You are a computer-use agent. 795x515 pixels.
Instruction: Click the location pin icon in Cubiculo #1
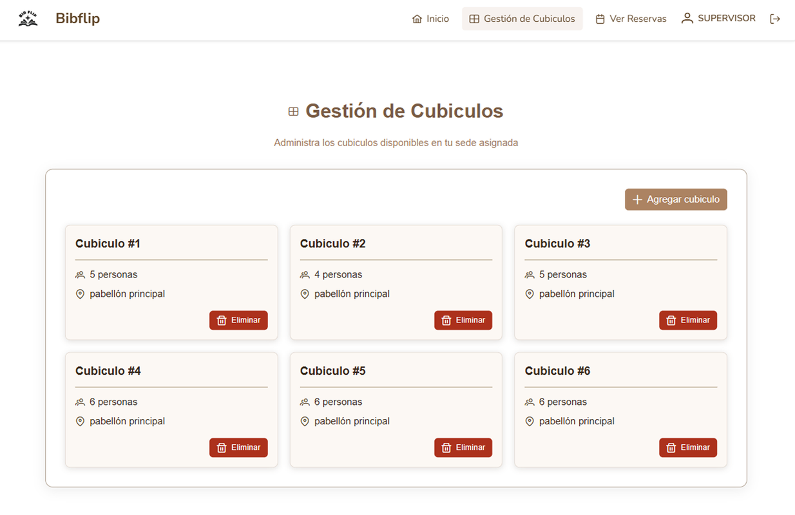coord(80,294)
